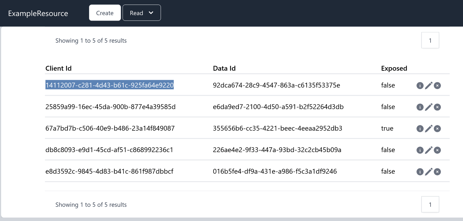The height and width of the screenshot is (221, 463).
Task: Delete the 14112007-c281 row
Action: tap(437, 86)
